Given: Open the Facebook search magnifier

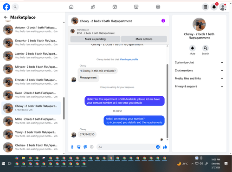Looking at the screenshot, I should 15,7.
